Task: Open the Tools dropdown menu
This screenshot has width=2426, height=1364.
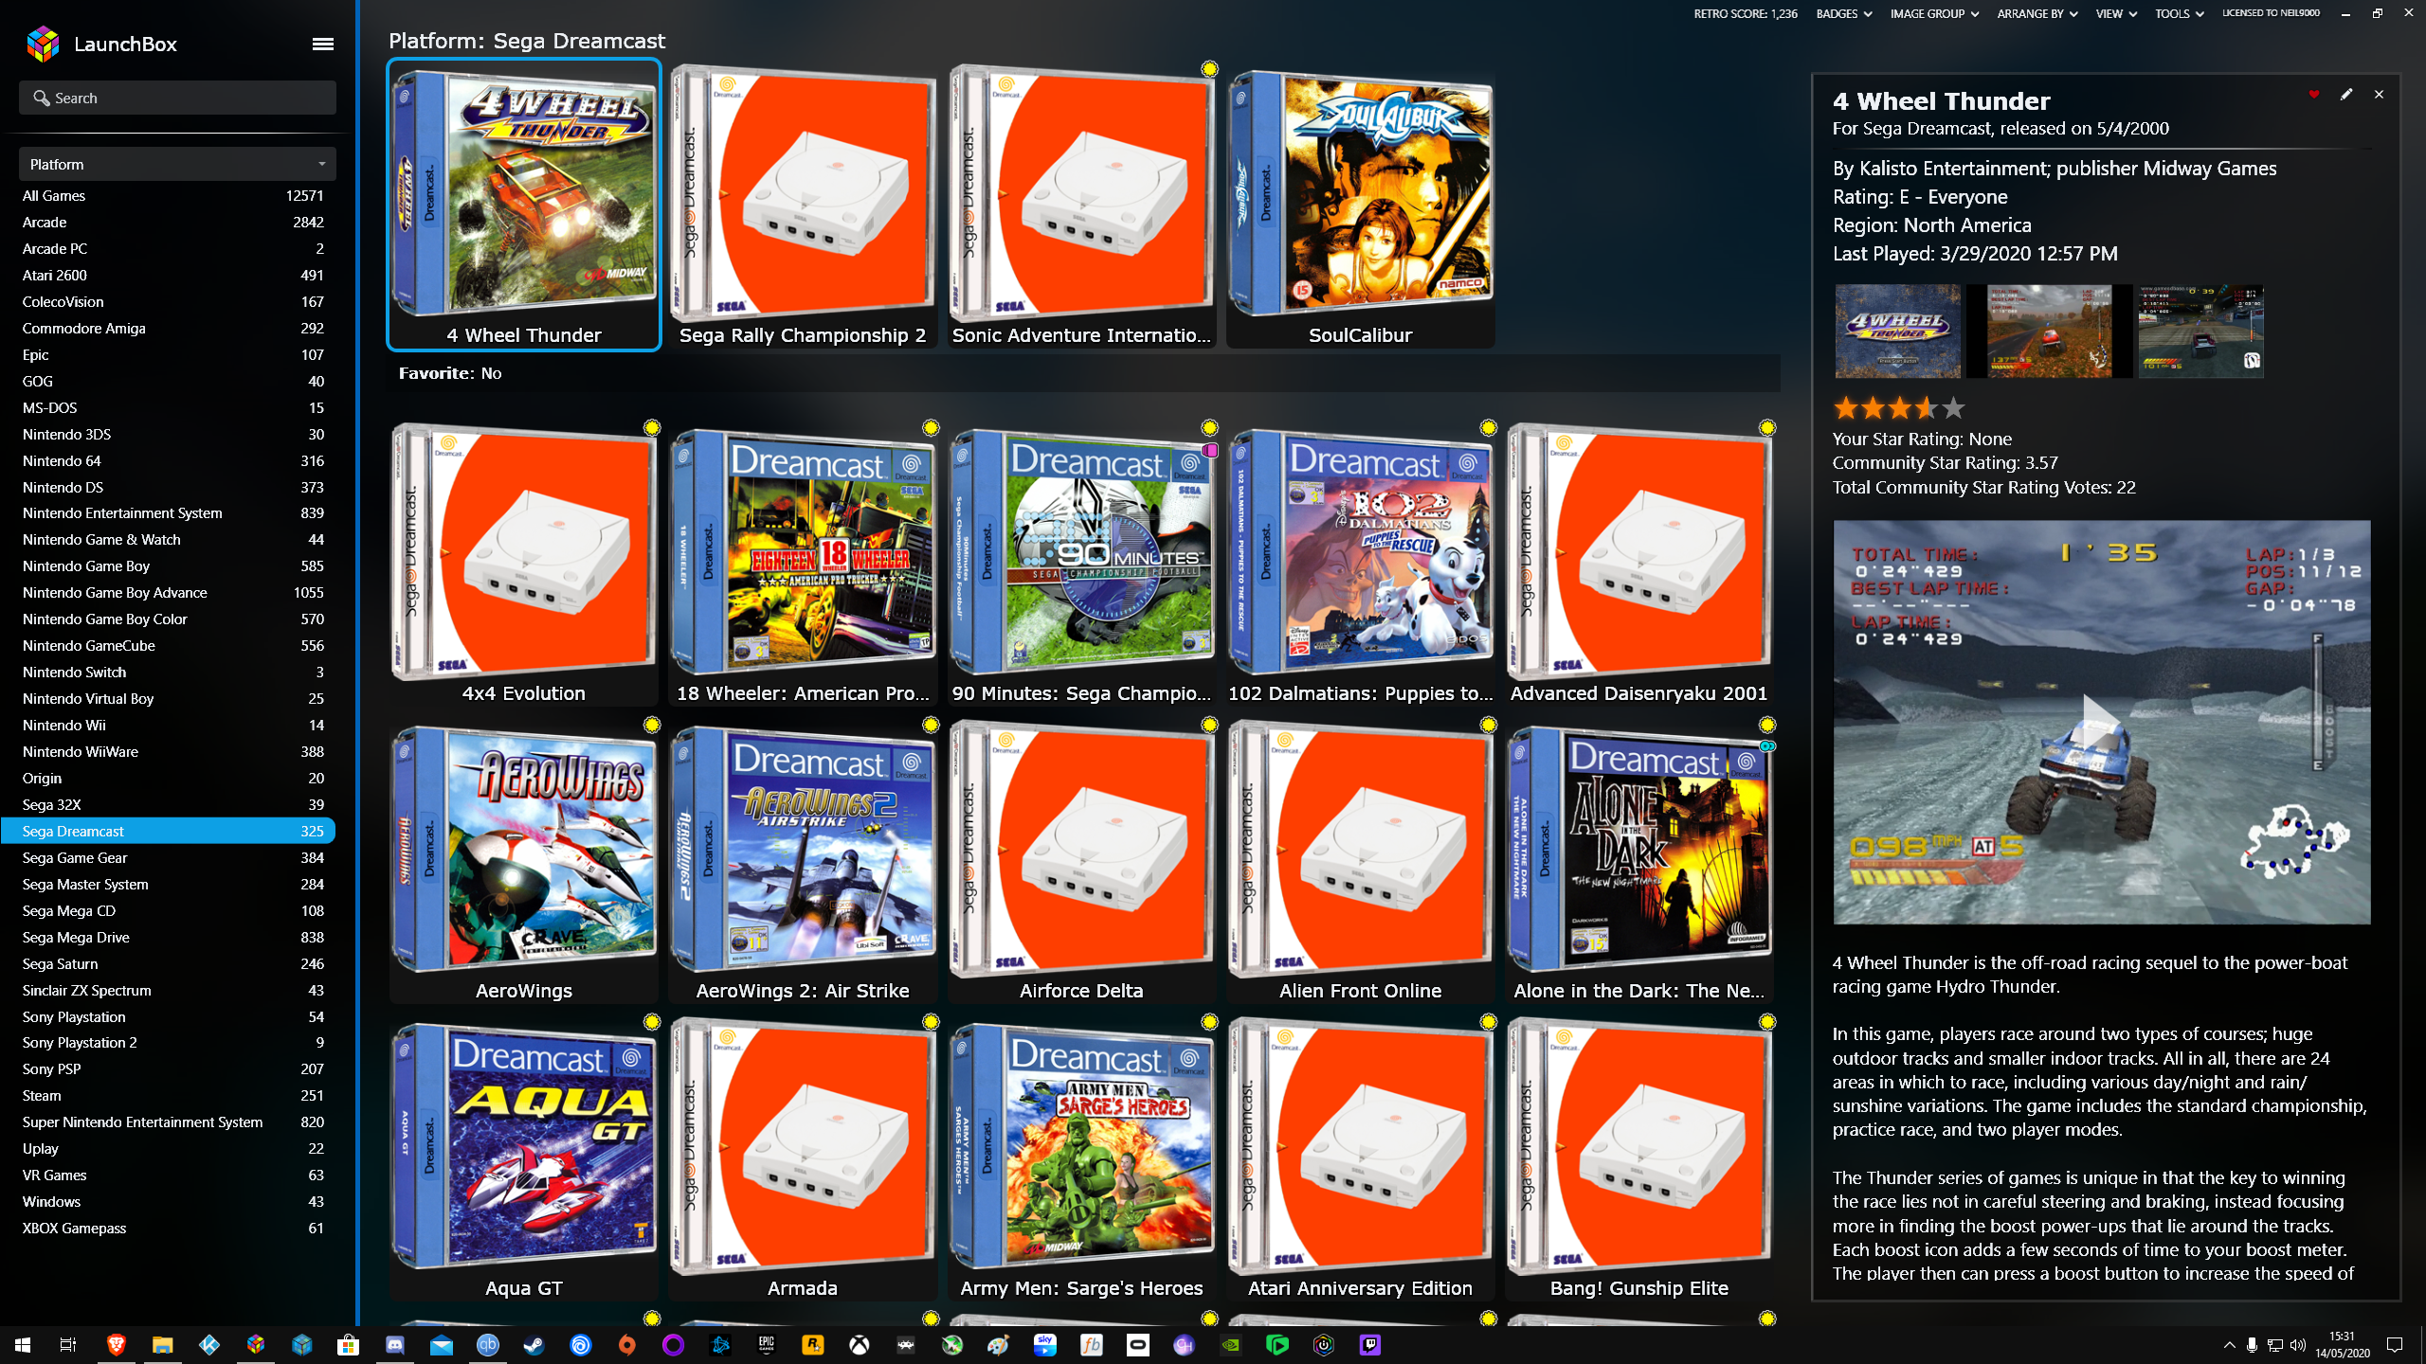Action: click(x=2179, y=13)
